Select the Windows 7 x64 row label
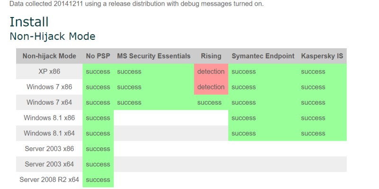This screenshot has width=379, height=189. (x=49, y=102)
